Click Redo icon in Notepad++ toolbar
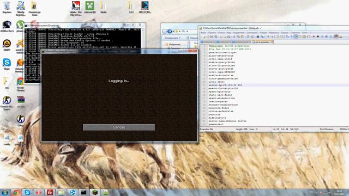 252,36
